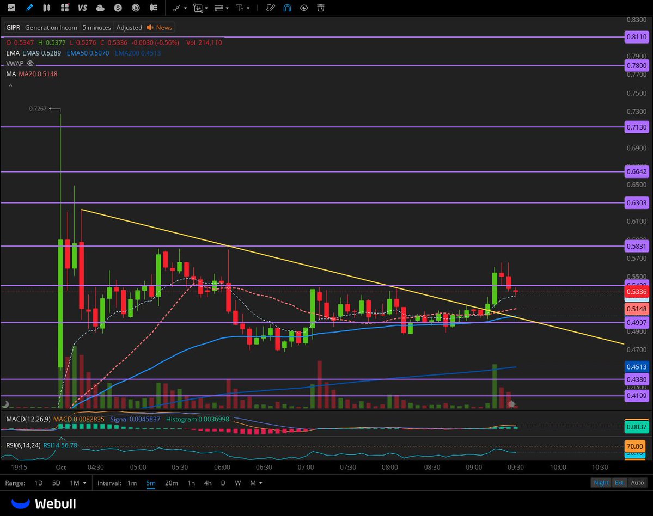
Task: Click the dollar sign circle icon
Action: 118,8
